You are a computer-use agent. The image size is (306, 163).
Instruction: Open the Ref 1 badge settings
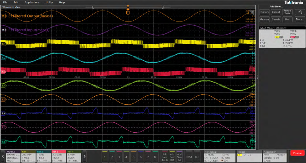tap(29, 156)
